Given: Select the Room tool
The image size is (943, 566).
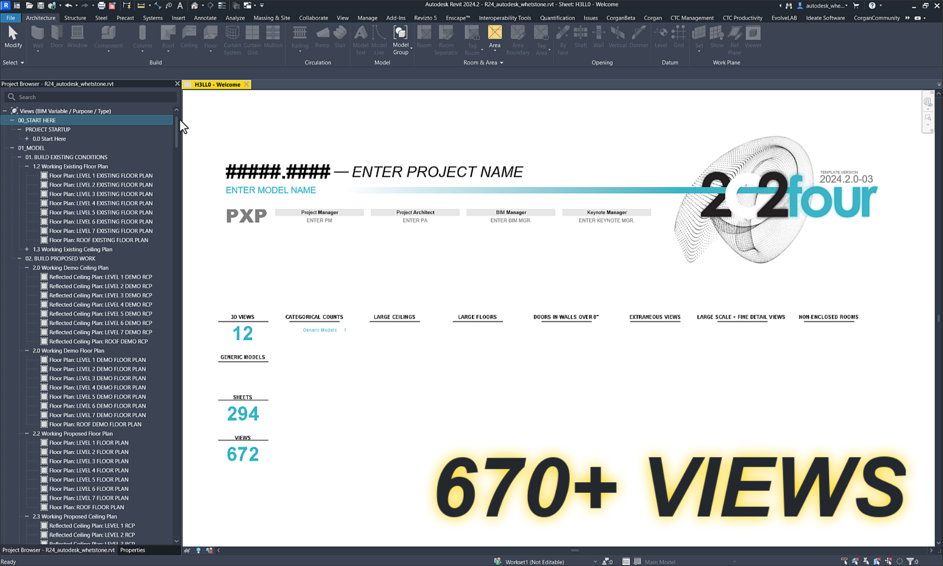Looking at the screenshot, I should point(424,37).
